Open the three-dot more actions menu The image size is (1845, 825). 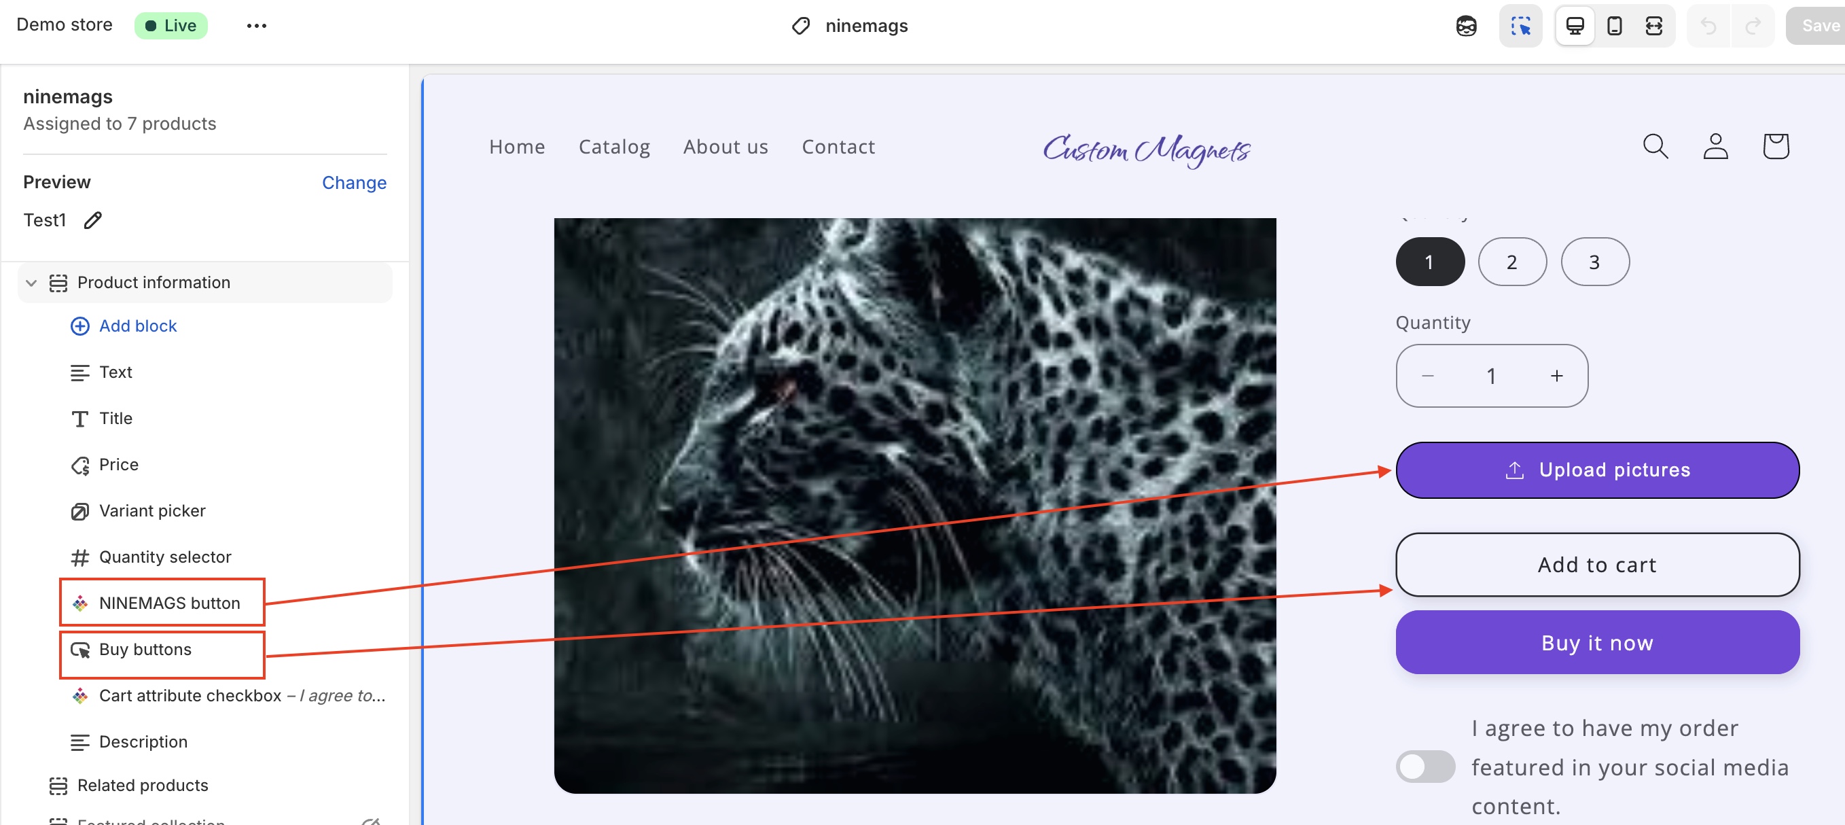click(256, 26)
